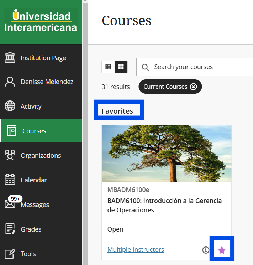Click the Calendar icon in sidebar
253x265 pixels.
tap(10, 180)
